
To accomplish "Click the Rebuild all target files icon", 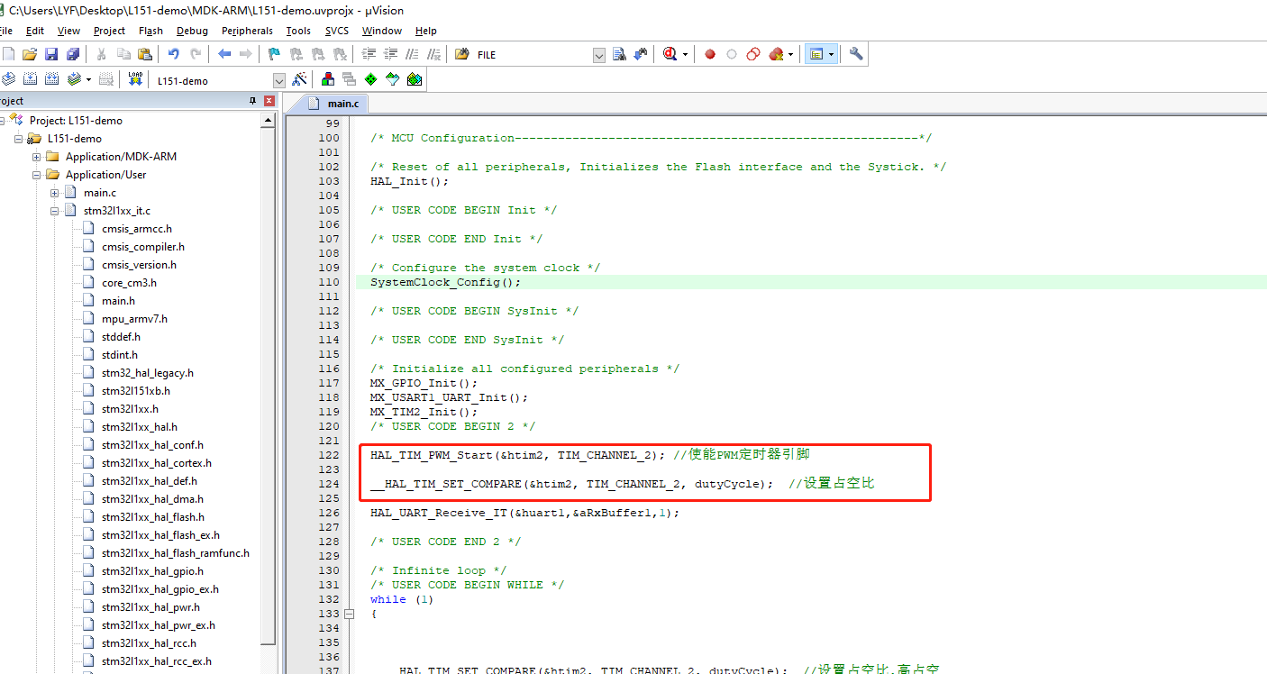I will pos(52,79).
